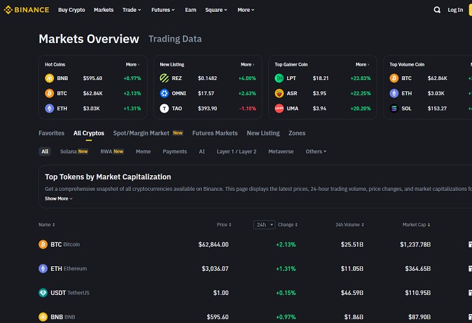Screen dimensions: 472x323
Task: Open the Futures dropdown menu
Action: click(x=163, y=10)
